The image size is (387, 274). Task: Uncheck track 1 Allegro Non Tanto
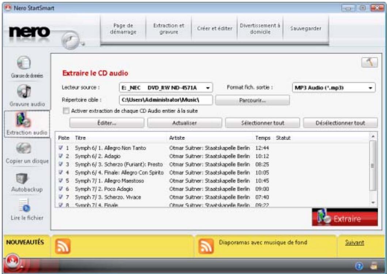point(61,148)
